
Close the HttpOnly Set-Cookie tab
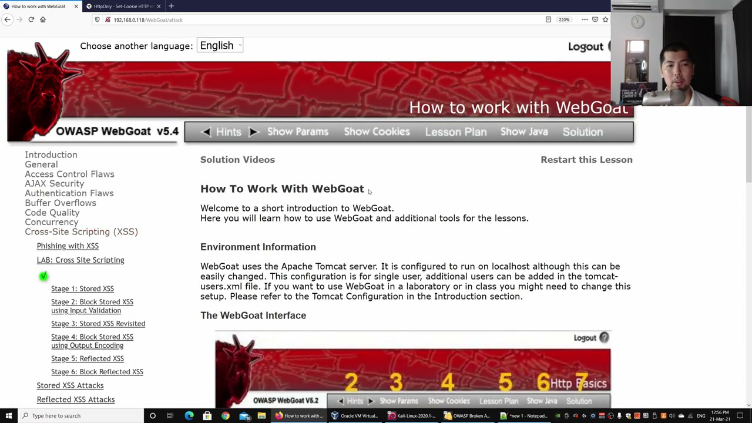pyautogui.click(x=159, y=6)
